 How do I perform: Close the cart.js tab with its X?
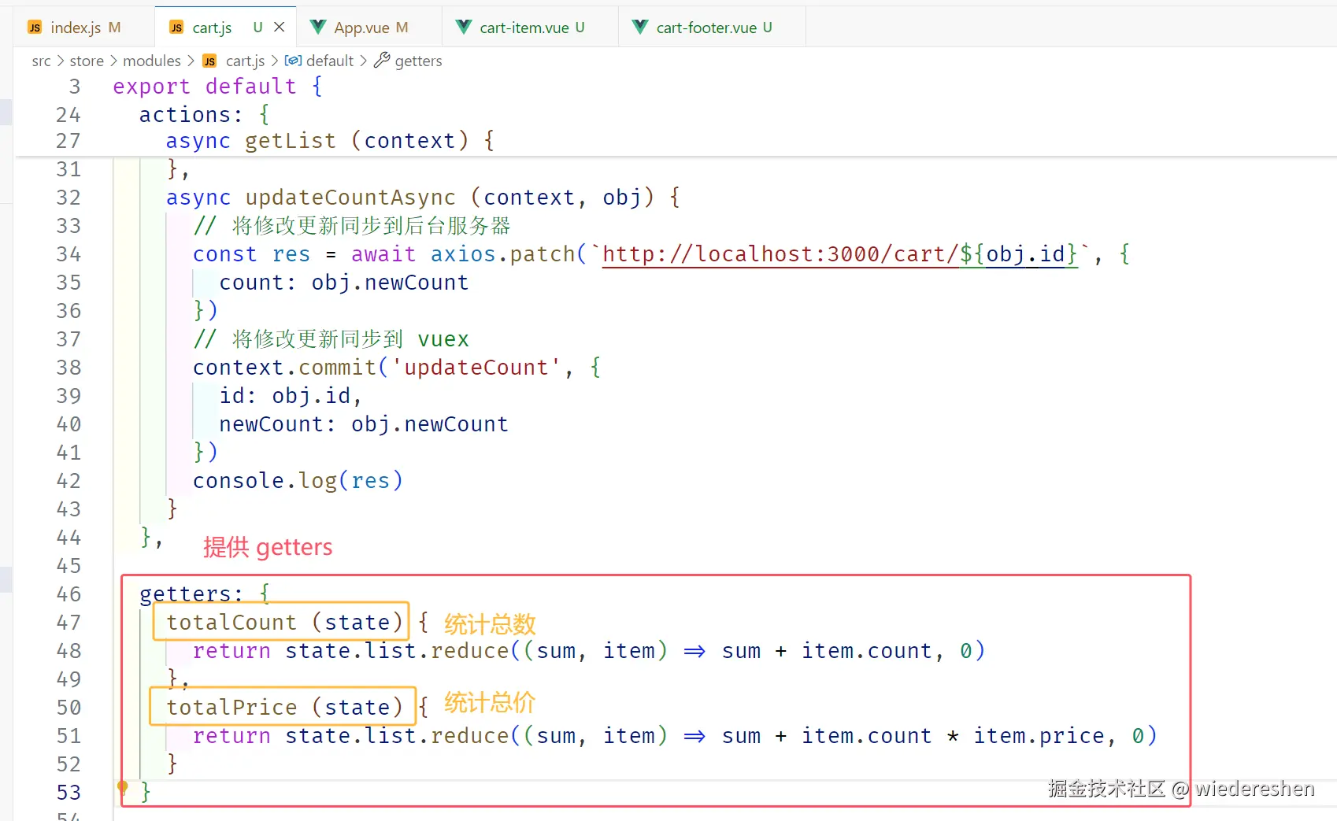point(279,28)
